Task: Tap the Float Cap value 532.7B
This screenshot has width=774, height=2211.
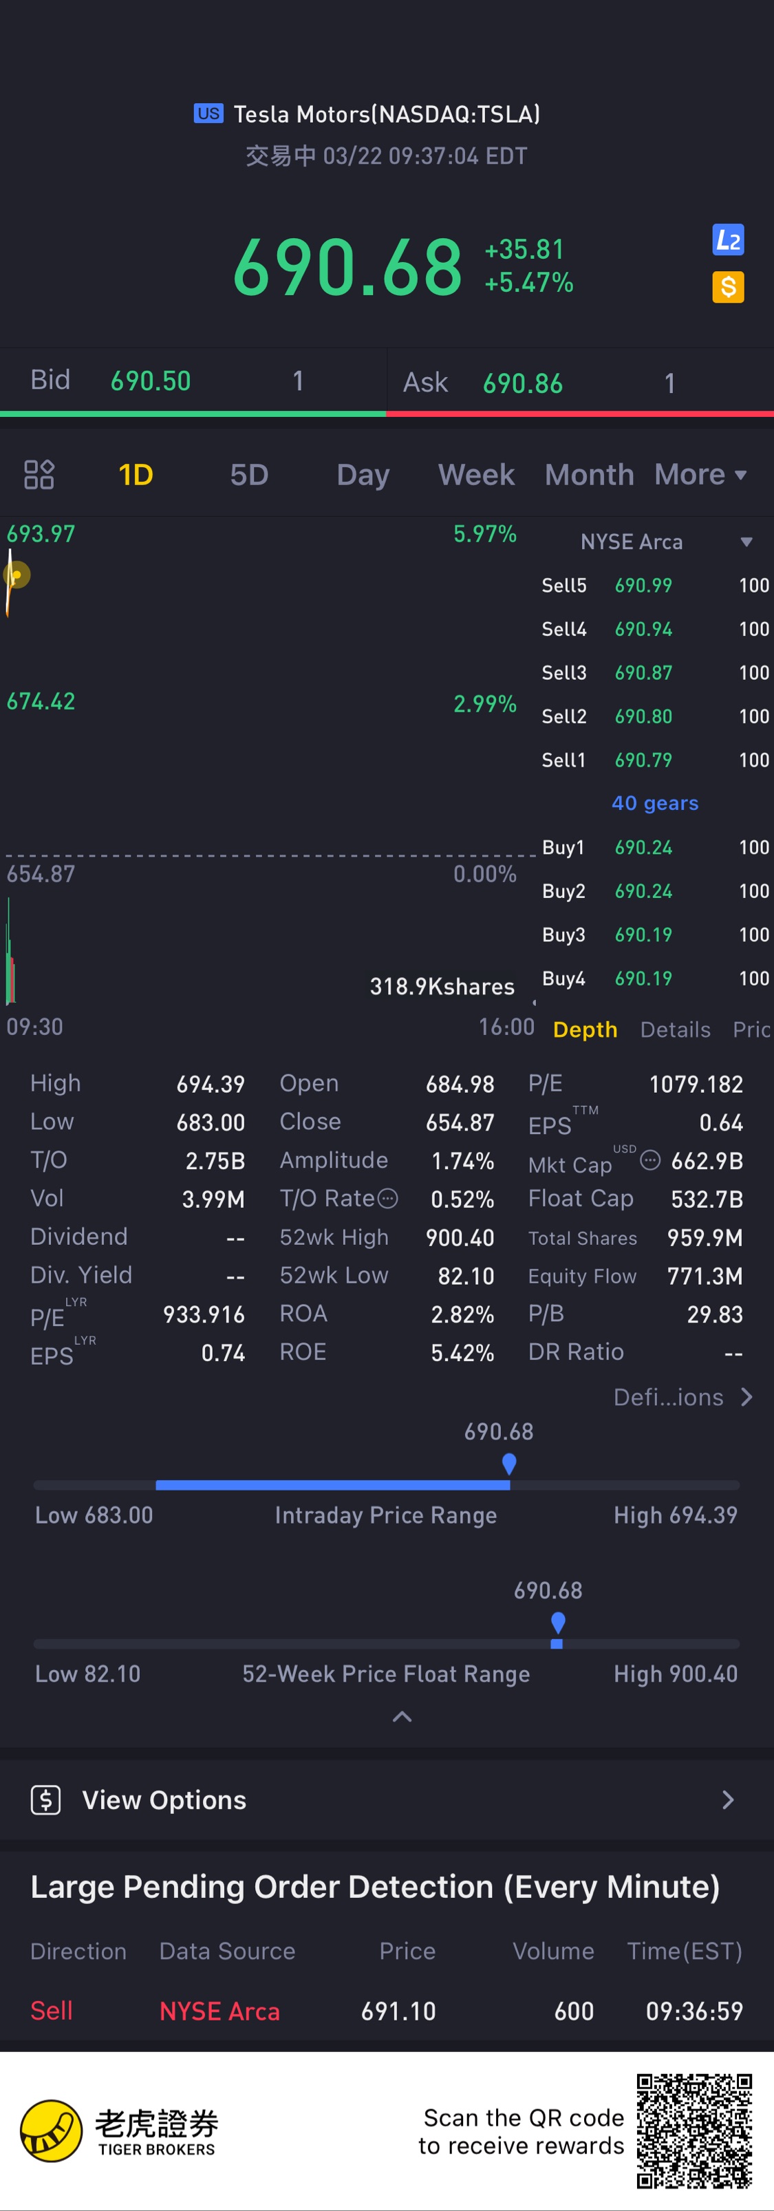Action: click(x=707, y=1199)
